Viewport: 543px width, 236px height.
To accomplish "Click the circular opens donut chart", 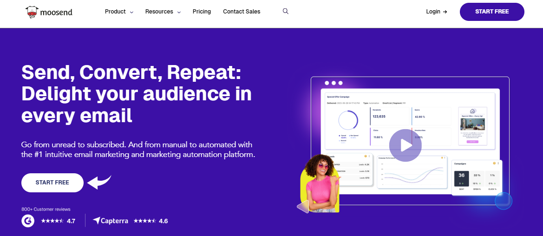I will tap(349, 121).
